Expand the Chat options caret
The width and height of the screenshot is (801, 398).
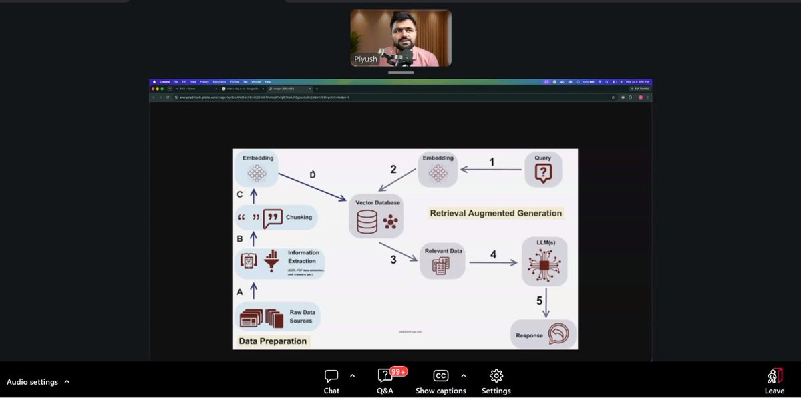click(353, 376)
